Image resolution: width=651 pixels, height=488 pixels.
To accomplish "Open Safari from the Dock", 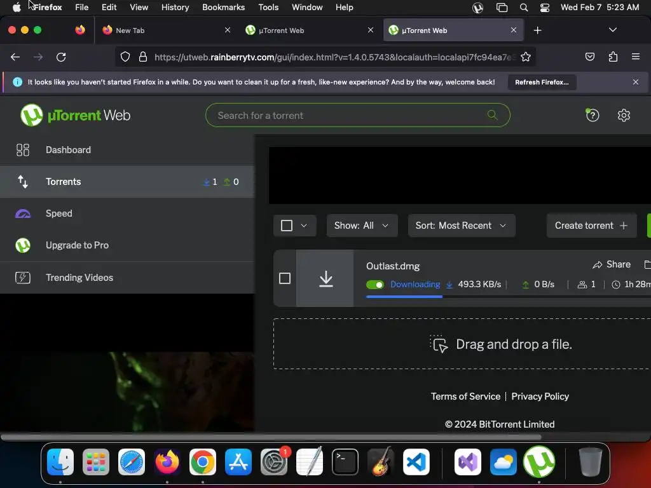I will 132,462.
